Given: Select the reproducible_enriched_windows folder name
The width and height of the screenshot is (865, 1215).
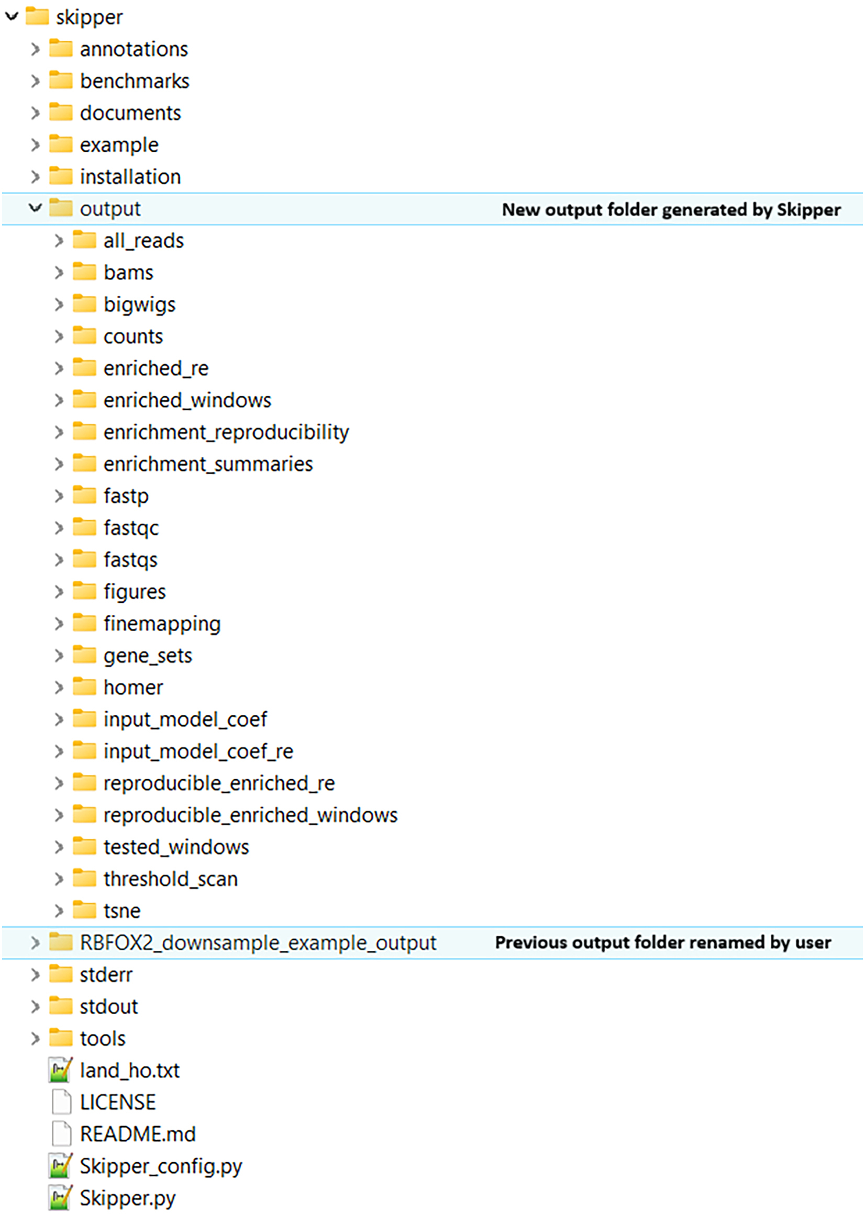Looking at the screenshot, I should point(250,815).
